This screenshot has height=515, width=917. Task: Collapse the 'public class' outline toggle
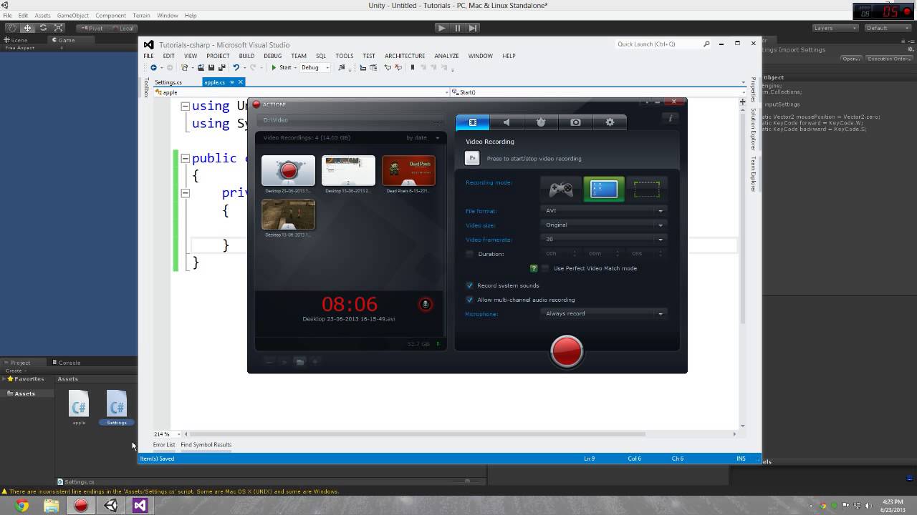coord(185,158)
